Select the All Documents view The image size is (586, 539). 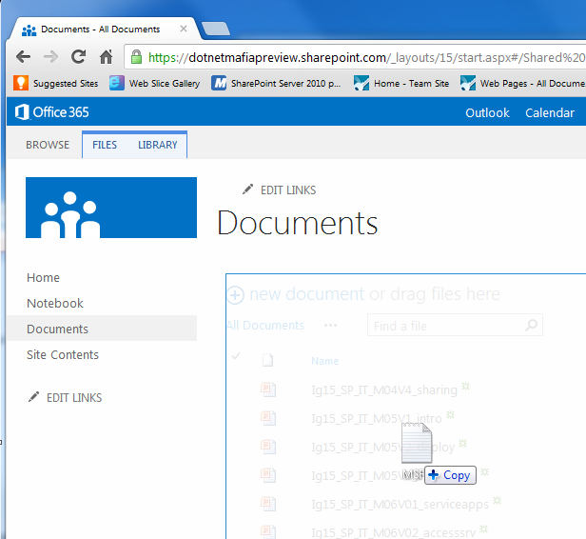265,325
